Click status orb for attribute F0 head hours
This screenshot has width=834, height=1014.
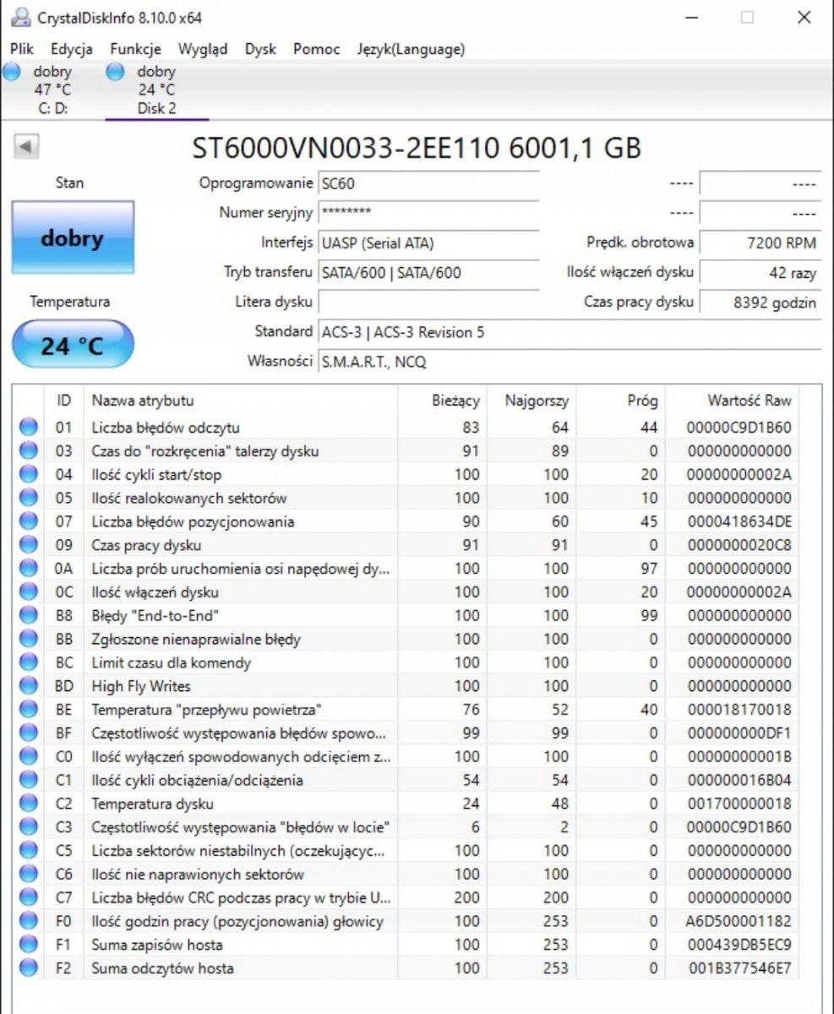pos(29,921)
